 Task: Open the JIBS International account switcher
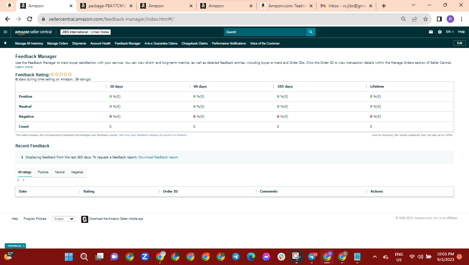(86, 32)
